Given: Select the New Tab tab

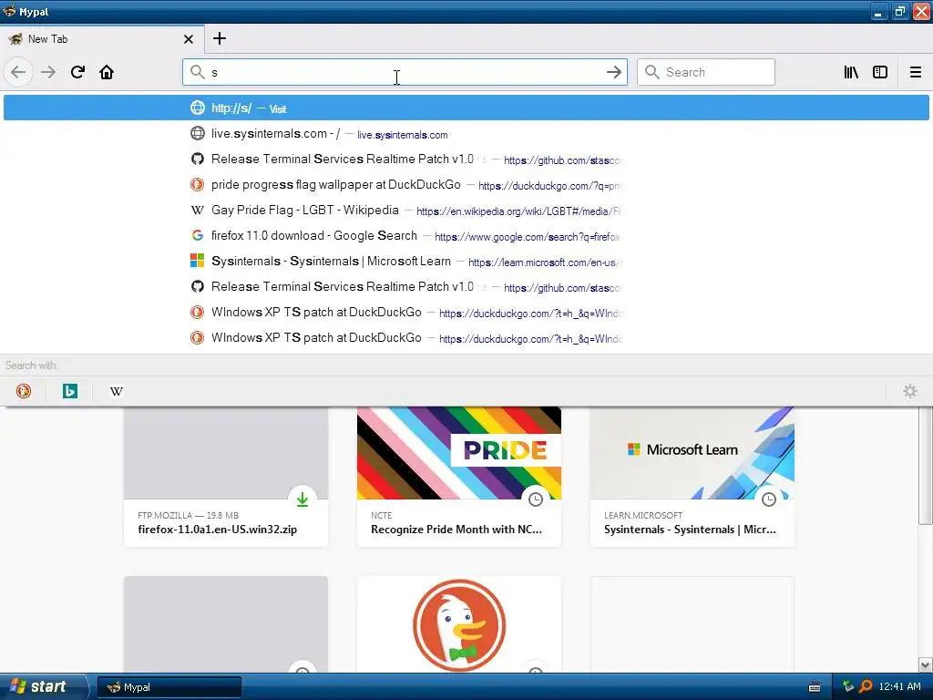Looking at the screenshot, I should [x=101, y=39].
